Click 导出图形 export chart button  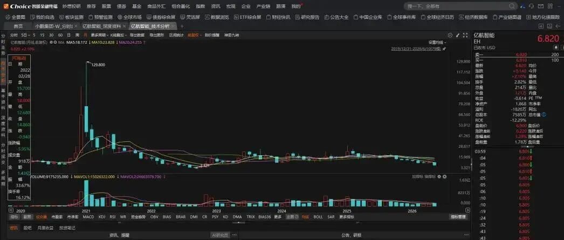coord(156,35)
